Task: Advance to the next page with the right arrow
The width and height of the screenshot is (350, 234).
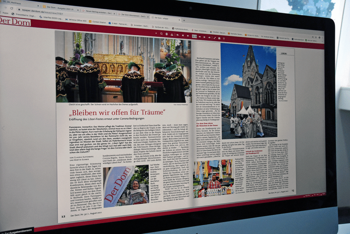Action: pyautogui.click(x=199, y=37)
